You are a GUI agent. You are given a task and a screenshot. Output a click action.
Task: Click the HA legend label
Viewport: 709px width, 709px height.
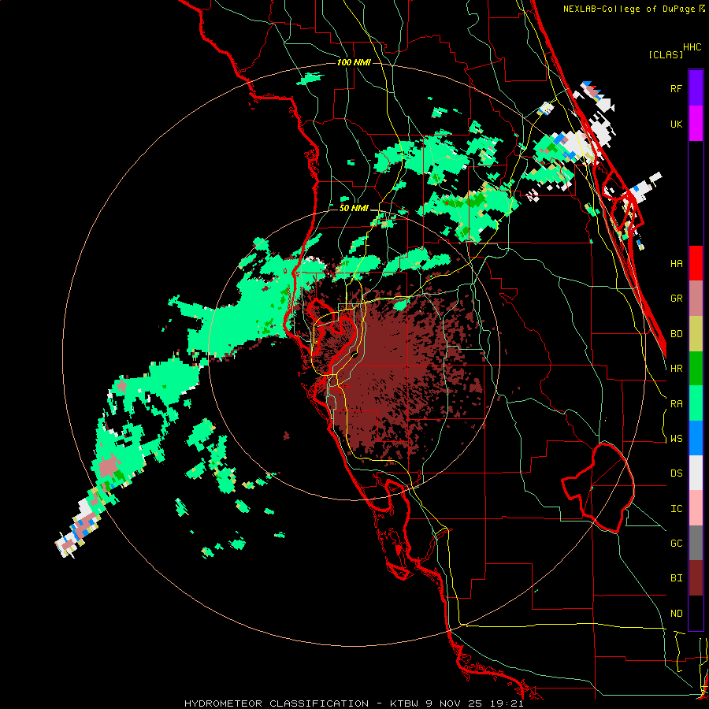(676, 264)
